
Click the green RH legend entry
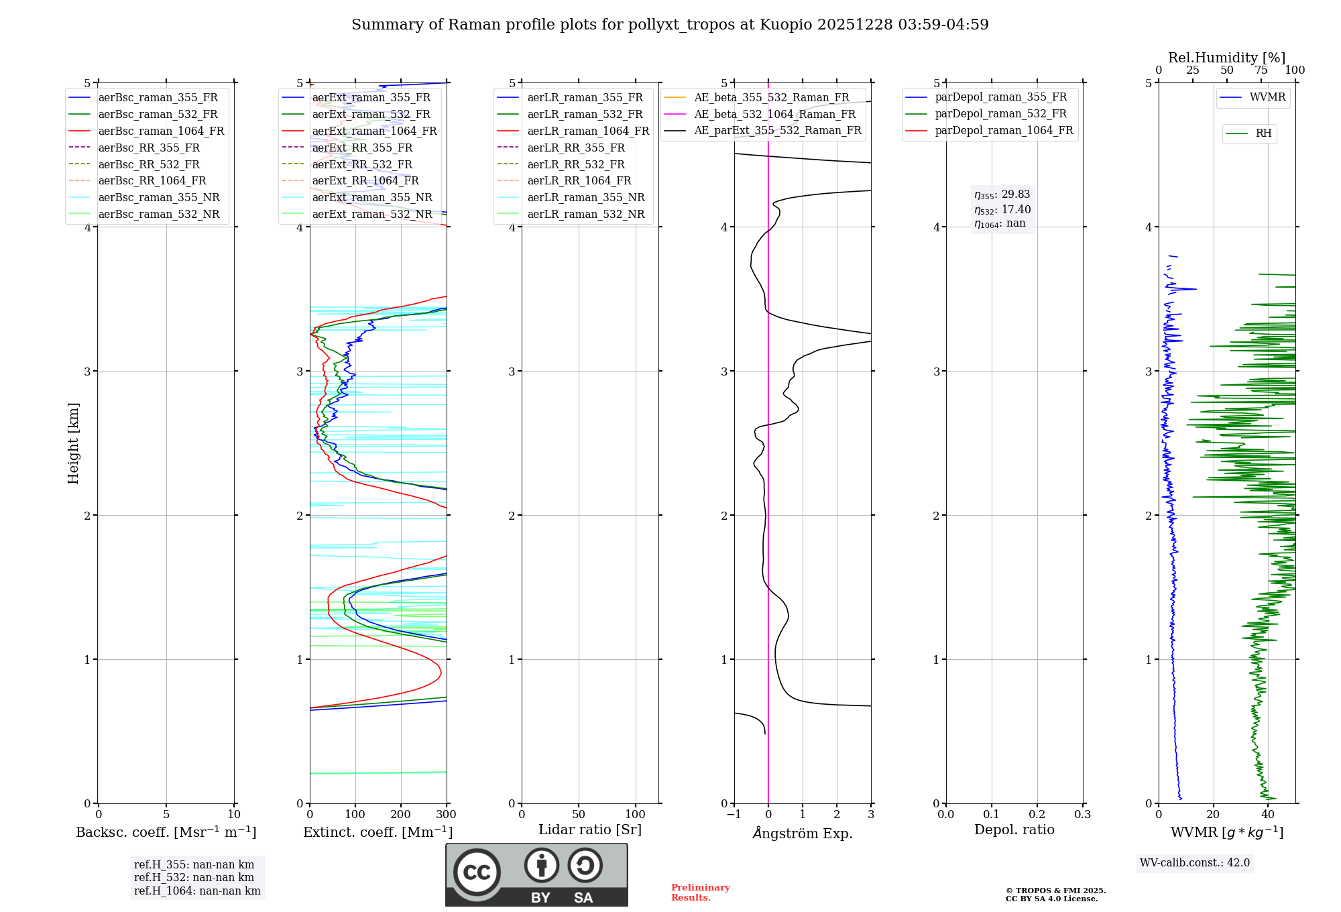(x=1263, y=133)
